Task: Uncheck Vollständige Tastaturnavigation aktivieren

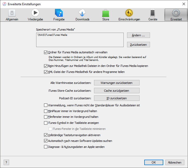Action: [46, 135]
